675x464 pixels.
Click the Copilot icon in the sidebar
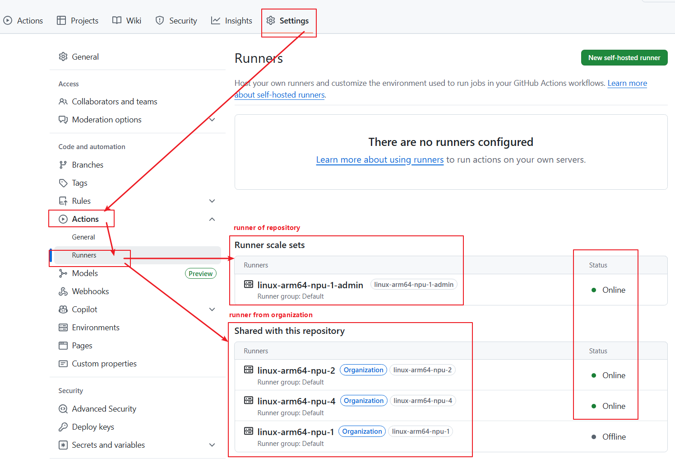pos(63,309)
